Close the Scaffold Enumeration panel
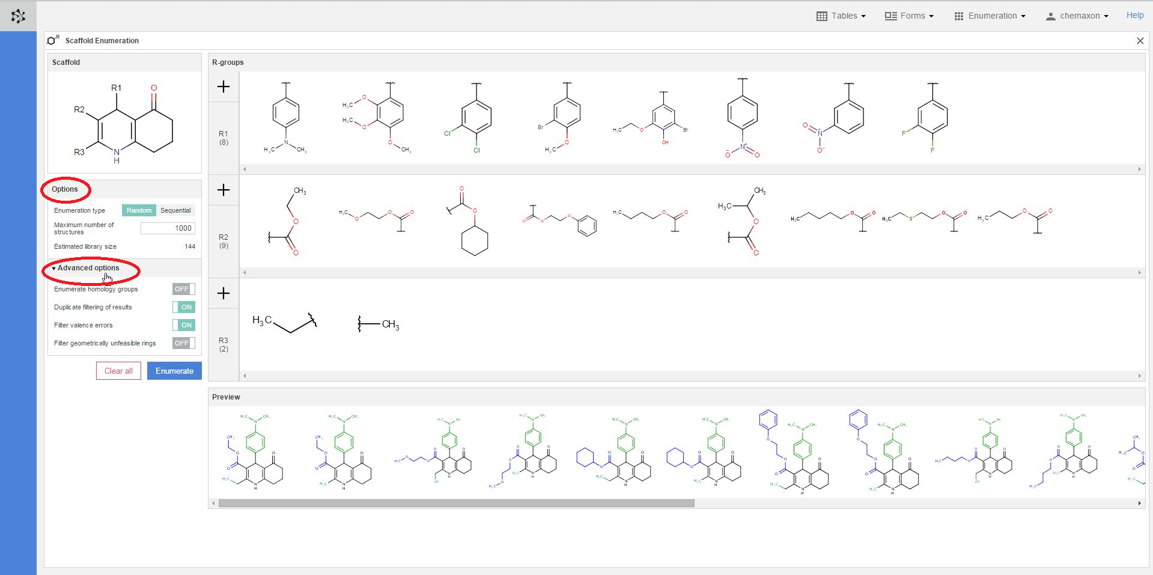The height and width of the screenshot is (575, 1153). [1140, 41]
